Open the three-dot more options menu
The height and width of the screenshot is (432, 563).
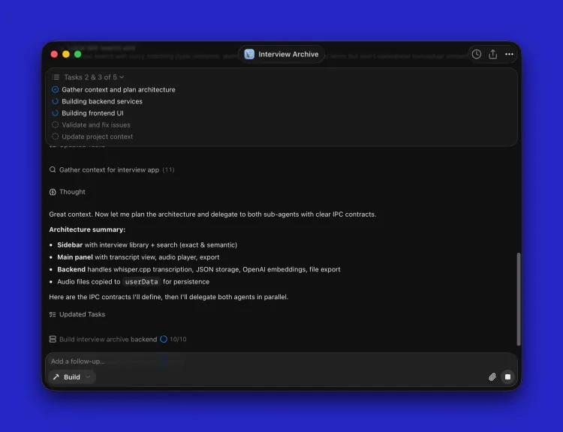[509, 54]
